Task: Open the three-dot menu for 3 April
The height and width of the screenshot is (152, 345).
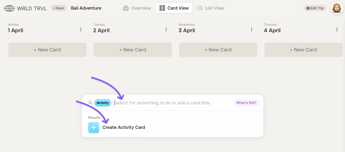Action: click(252, 30)
